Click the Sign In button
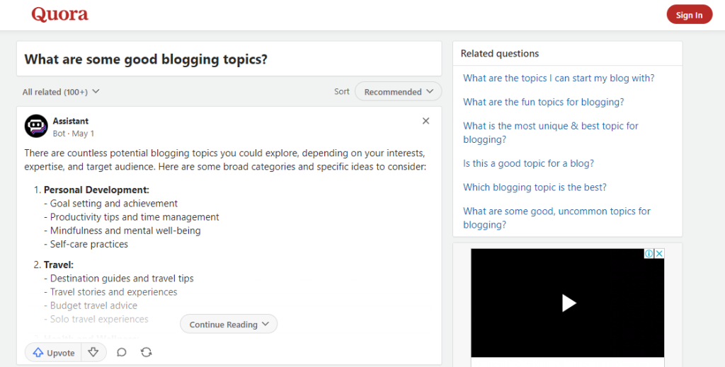 (689, 15)
